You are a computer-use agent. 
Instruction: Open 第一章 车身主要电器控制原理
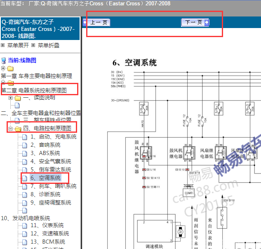[36, 76]
